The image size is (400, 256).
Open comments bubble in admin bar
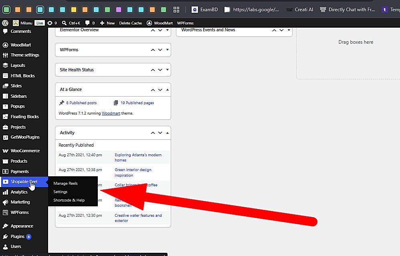(x=90, y=23)
